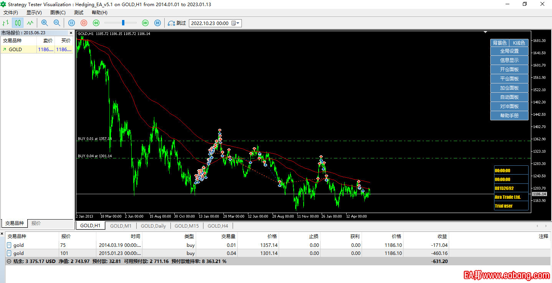
Task: Switch to the GOLD,Daily chart tab
Action: pyautogui.click(x=154, y=226)
